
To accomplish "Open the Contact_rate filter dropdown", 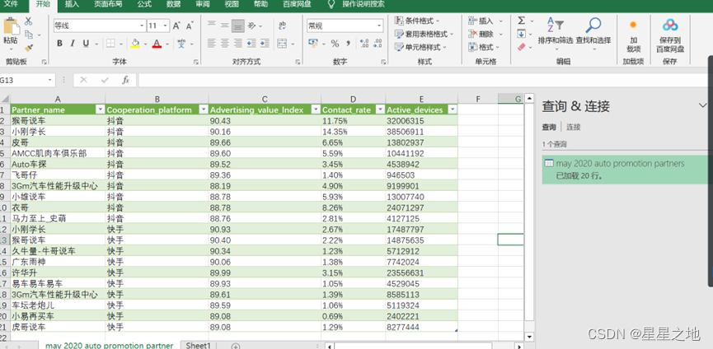I will [380, 109].
